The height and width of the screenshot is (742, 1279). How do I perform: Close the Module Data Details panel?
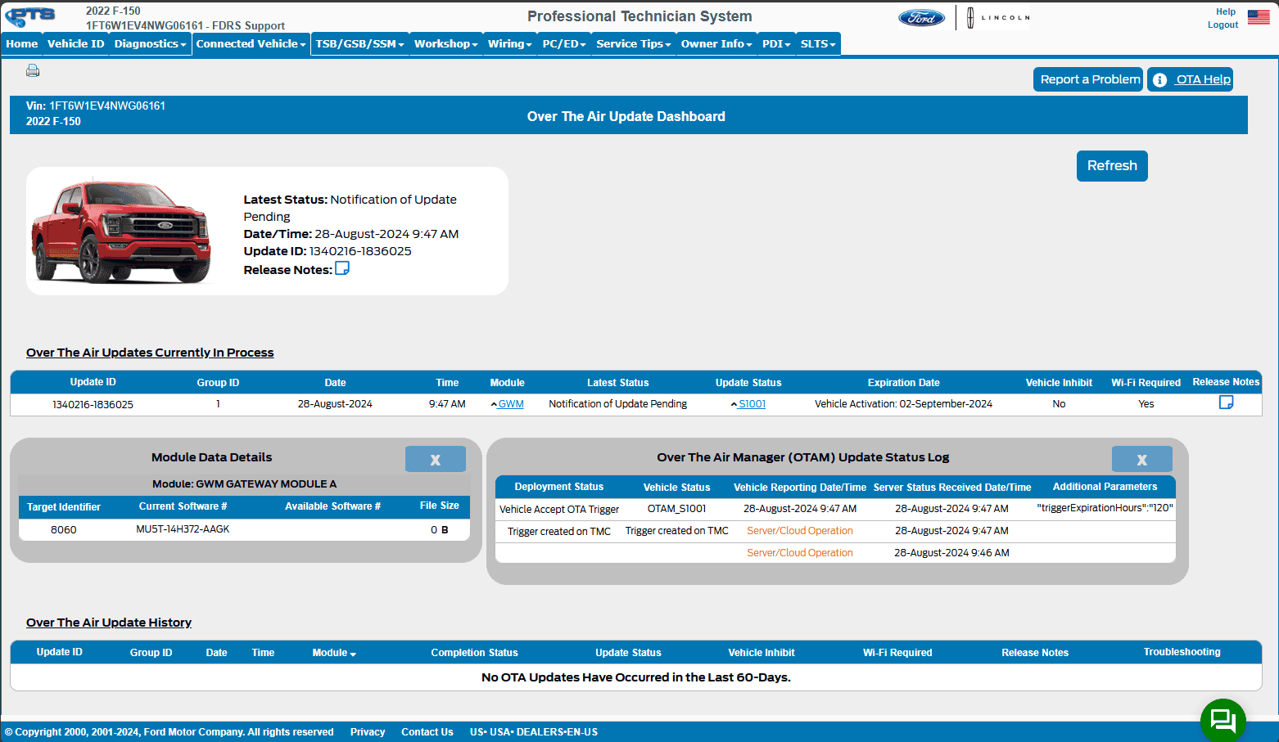(x=436, y=460)
